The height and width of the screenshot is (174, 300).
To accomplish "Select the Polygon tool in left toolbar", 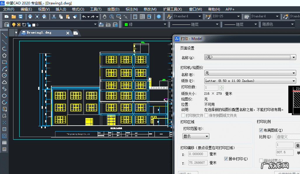I will (x=4, y=55).
